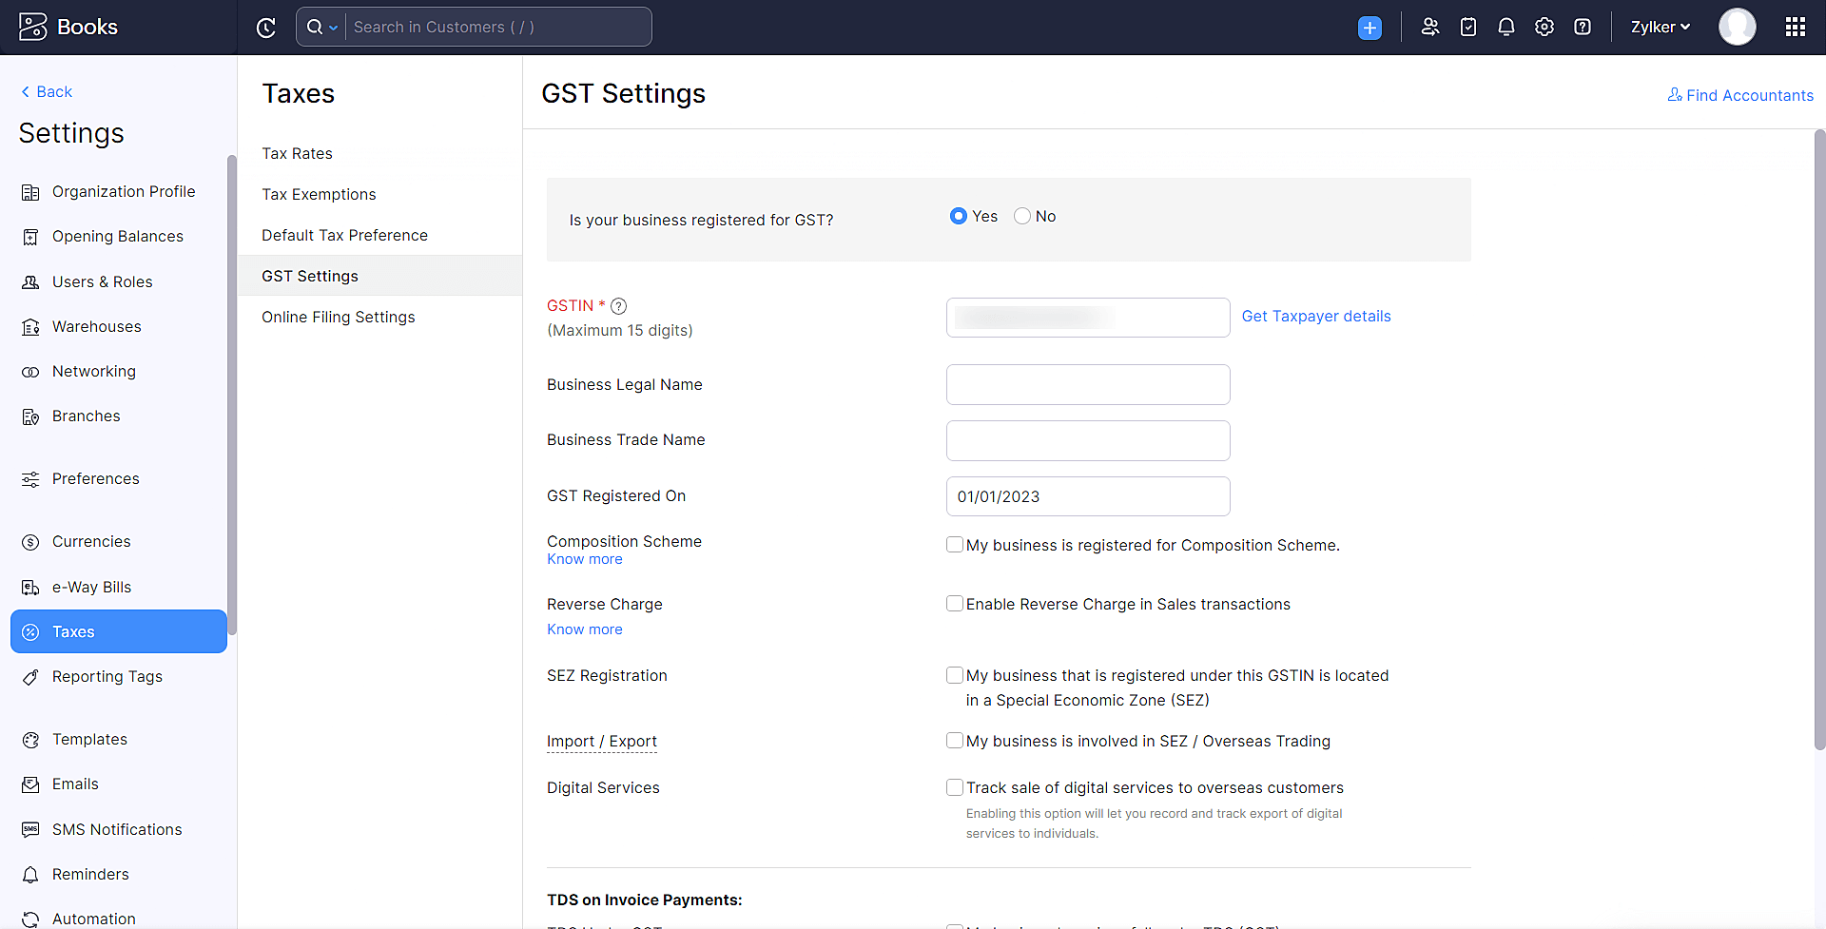Image resolution: width=1826 pixels, height=929 pixels.
Task: Open the quick create plus menu
Action: (x=1369, y=27)
